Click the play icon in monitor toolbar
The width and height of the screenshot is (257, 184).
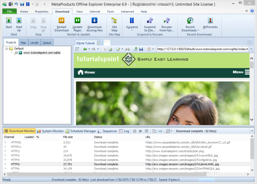(140, 131)
